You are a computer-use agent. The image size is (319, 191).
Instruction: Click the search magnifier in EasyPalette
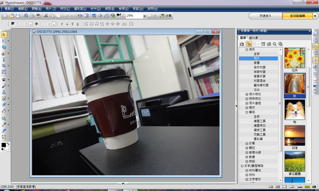click(274, 44)
